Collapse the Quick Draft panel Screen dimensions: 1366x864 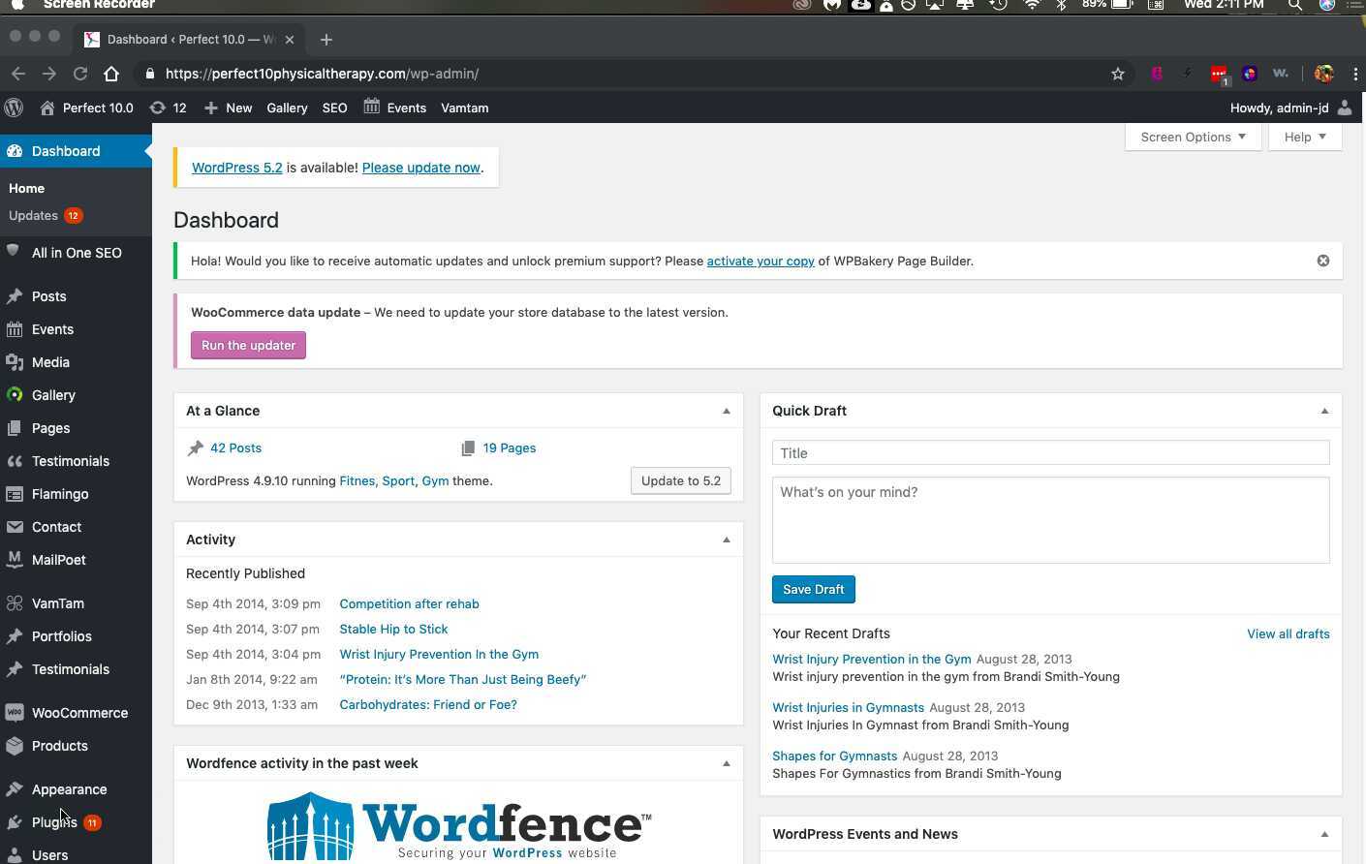[x=1324, y=411]
